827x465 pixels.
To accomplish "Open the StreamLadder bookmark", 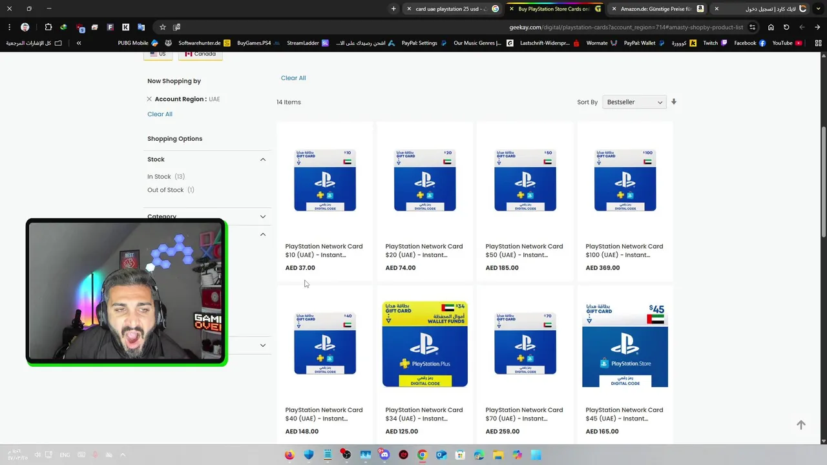I will 308,43.
